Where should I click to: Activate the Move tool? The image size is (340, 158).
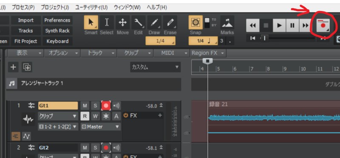(x=122, y=22)
